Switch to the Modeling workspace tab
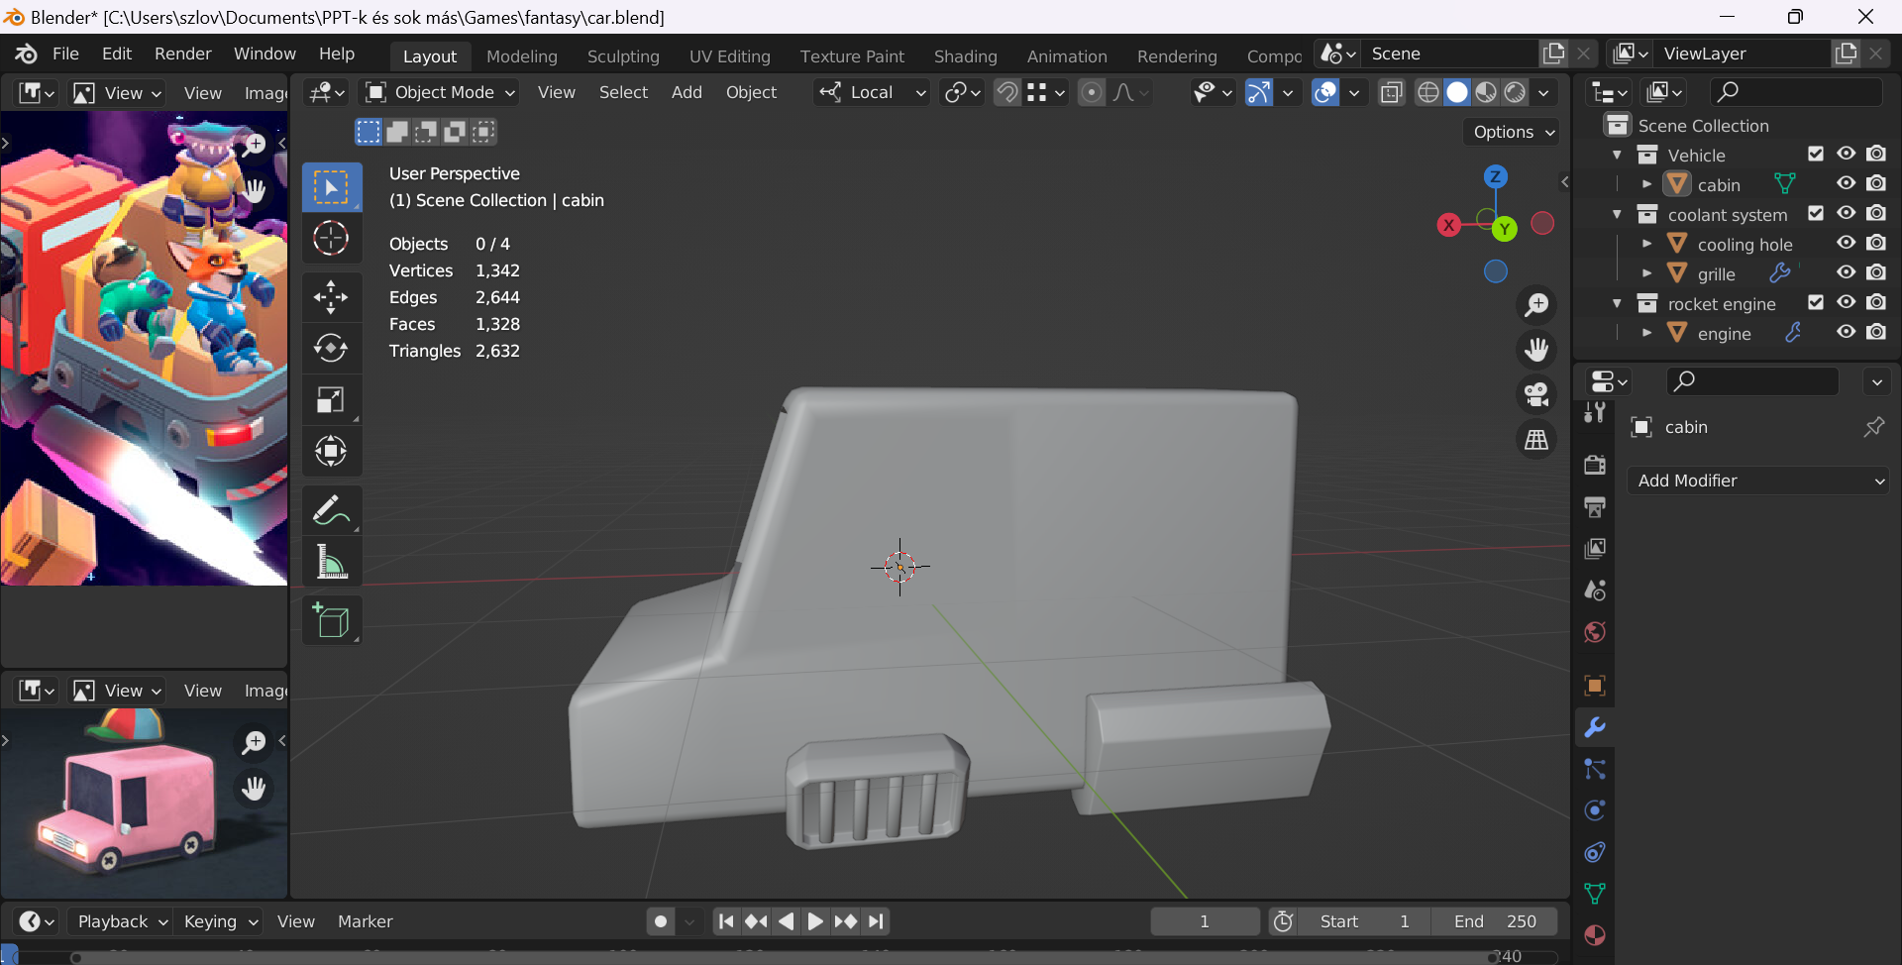Screen dimensions: 1902x965 click(x=521, y=56)
